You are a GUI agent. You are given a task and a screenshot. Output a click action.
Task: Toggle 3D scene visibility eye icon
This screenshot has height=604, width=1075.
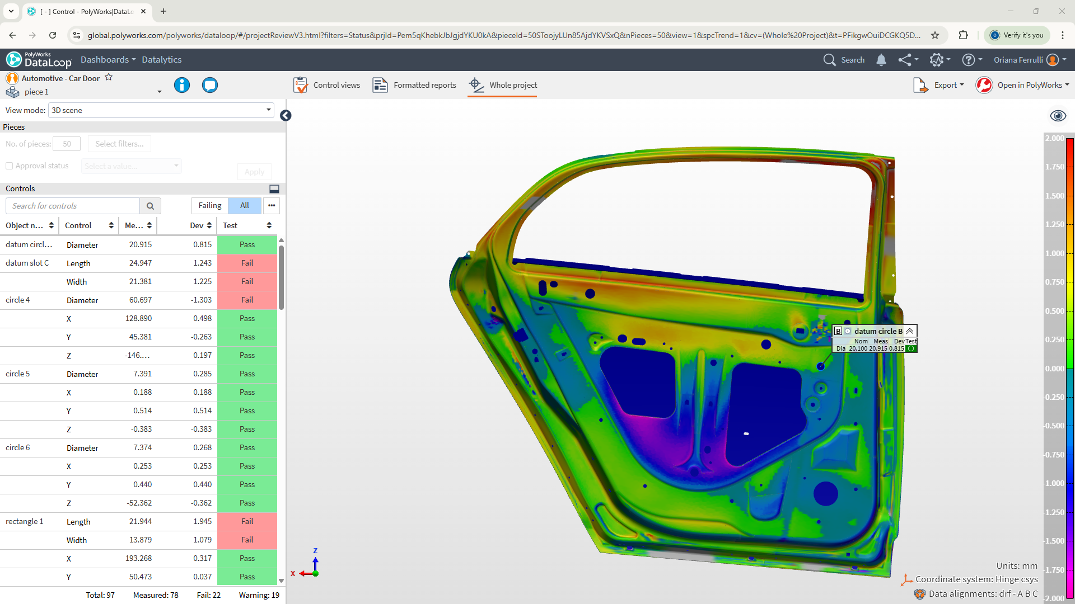[x=1058, y=116]
